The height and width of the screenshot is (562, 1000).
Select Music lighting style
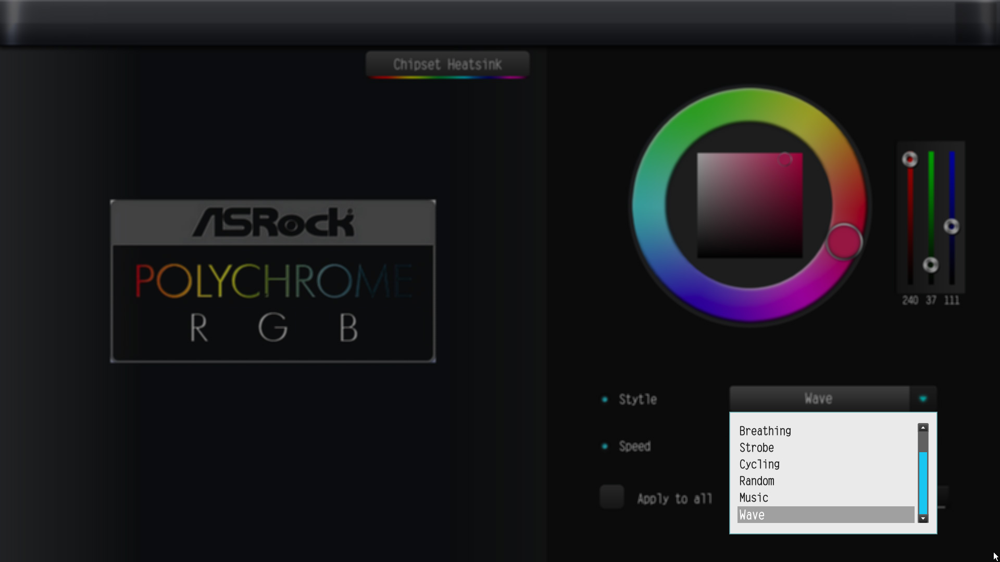754,497
